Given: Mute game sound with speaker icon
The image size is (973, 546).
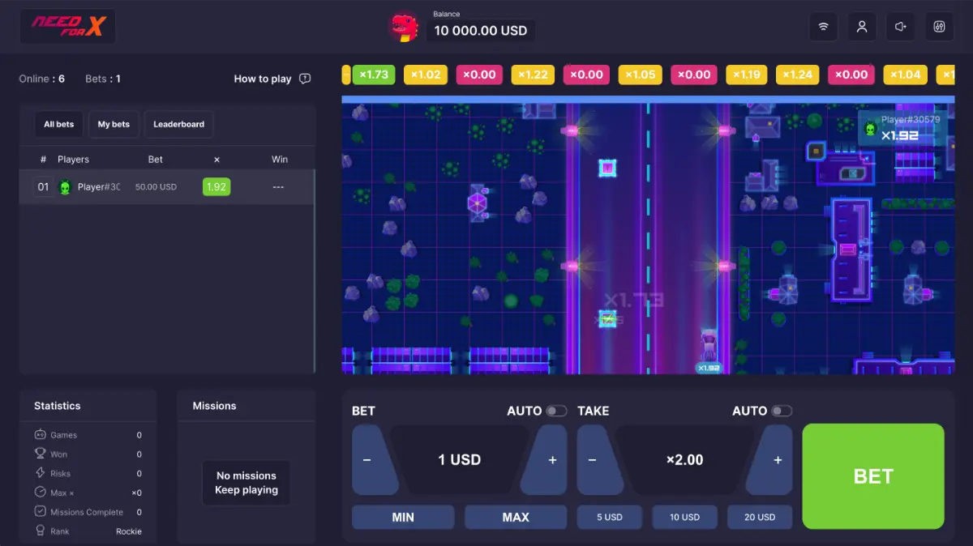Looking at the screenshot, I should (901, 27).
